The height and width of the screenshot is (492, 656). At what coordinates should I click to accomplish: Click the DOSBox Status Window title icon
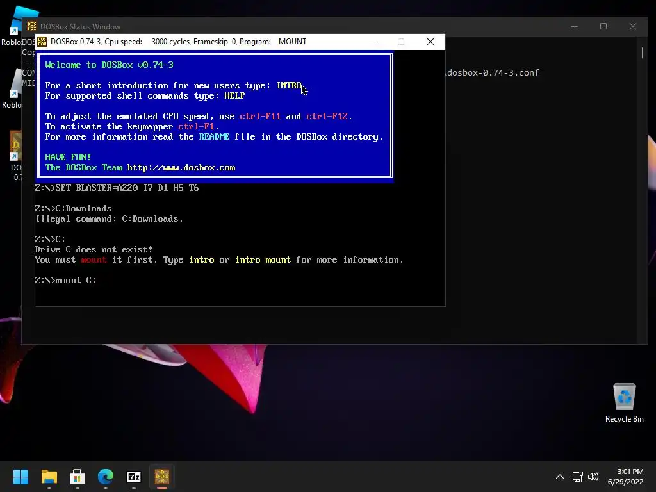[x=32, y=26]
